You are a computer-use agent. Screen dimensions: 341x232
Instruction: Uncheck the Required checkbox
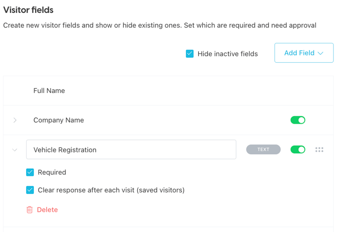(x=30, y=172)
